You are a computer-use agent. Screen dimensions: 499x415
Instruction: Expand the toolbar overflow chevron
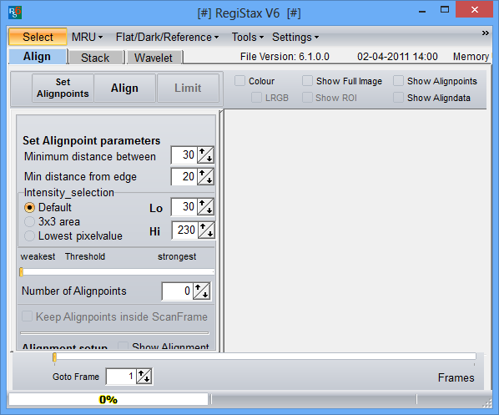(485, 33)
